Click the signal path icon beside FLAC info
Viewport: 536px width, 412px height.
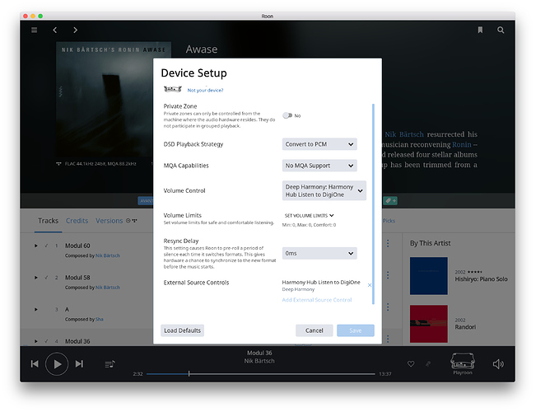(58, 164)
